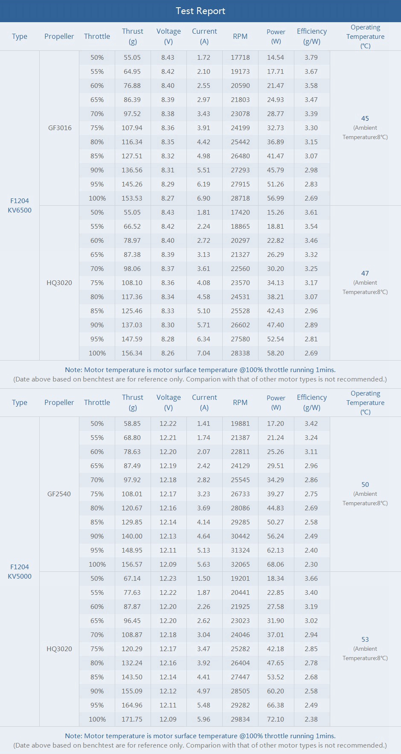Click the HQ3020 propeller cell under KV6500
The height and width of the screenshot is (754, 401).
pos(59,282)
